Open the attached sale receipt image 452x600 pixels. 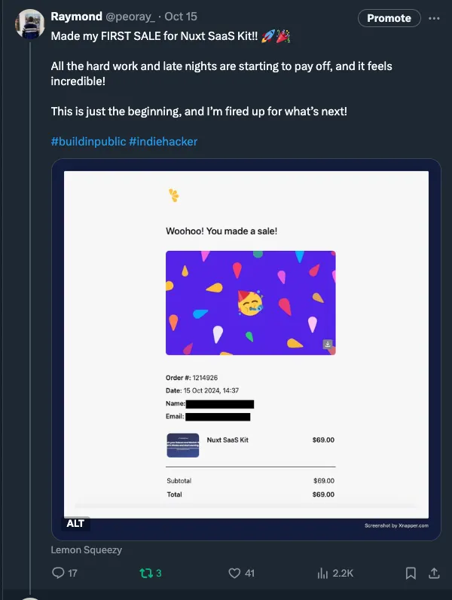(246, 339)
